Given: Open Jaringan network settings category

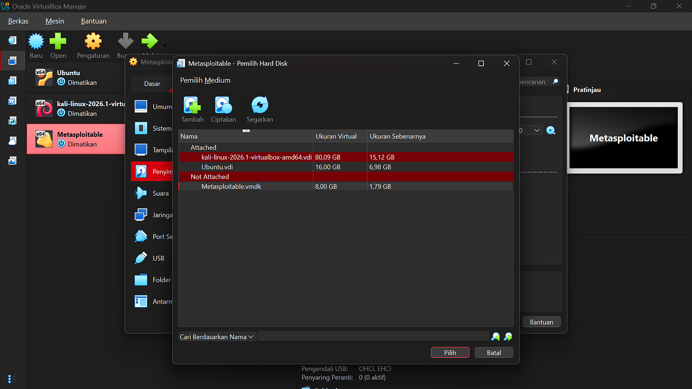Looking at the screenshot, I should 153,215.
